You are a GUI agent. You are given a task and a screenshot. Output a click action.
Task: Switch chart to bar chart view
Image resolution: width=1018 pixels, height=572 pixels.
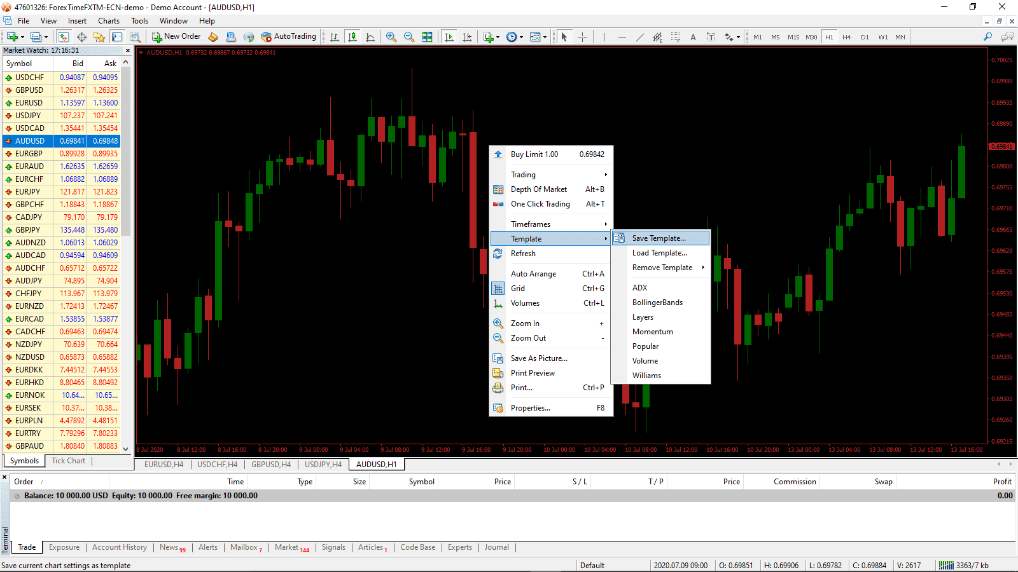tap(333, 37)
